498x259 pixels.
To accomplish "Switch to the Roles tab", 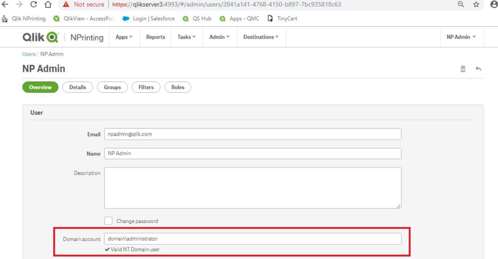I will pyautogui.click(x=178, y=87).
